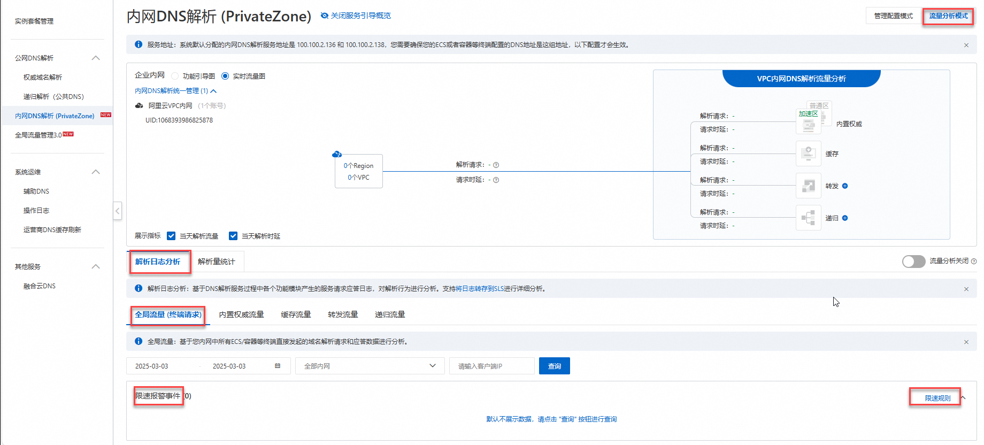This screenshot has height=445, width=984.
Task: Click the 转发 module icon
Action: pyautogui.click(x=809, y=186)
